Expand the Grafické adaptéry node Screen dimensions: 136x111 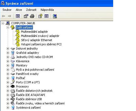8,53
